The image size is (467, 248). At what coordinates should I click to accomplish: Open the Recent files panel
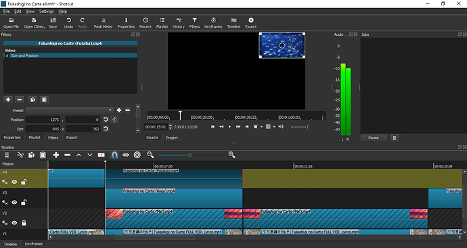[146, 23]
